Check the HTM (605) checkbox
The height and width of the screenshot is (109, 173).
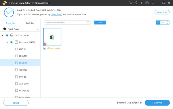(x=16, y=91)
